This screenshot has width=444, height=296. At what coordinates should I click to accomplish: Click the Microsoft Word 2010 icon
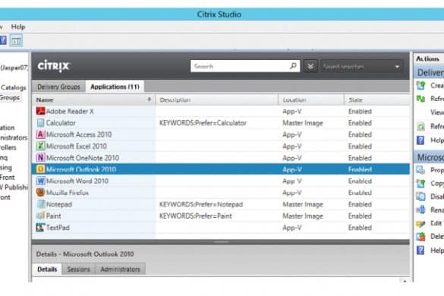point(40,181)
